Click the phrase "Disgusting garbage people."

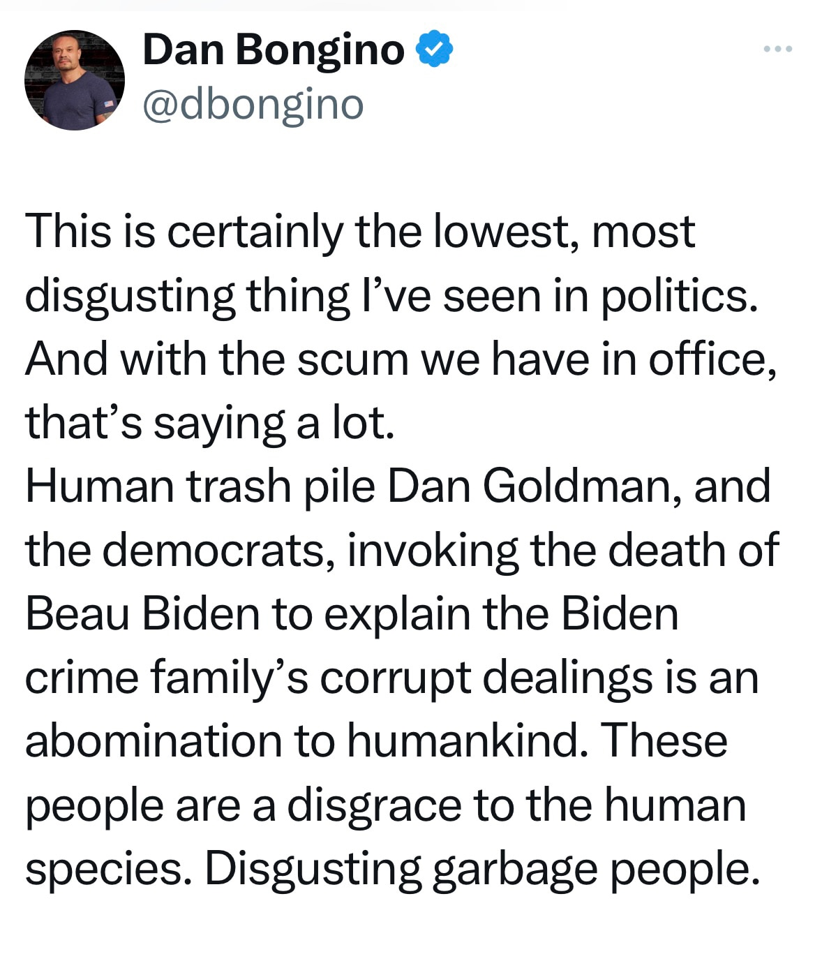point(481,868)
